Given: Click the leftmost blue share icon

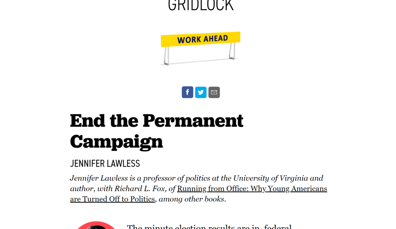Looking at the screenshot, I should coord(187,92).
